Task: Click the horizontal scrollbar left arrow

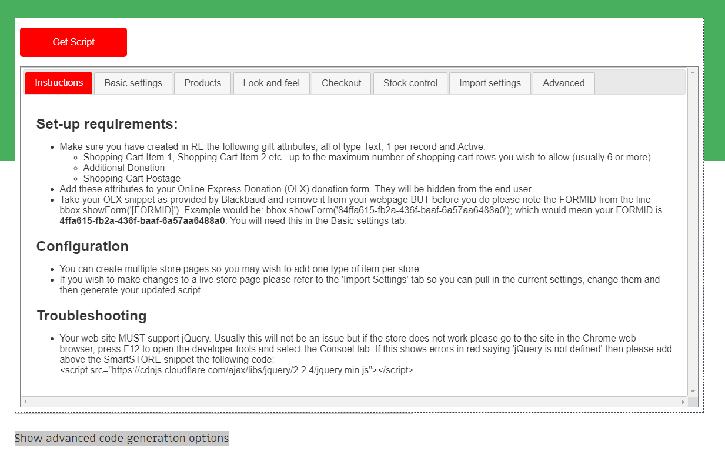Action: tap(25, 402)
